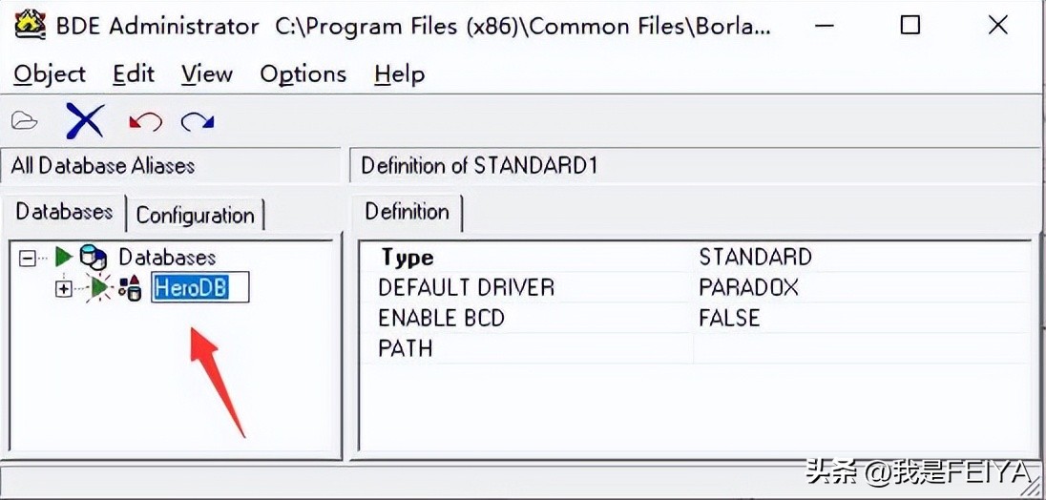Select the DEFAULT DRIVER value PARADOX
1046x500 pixels.
748,287
